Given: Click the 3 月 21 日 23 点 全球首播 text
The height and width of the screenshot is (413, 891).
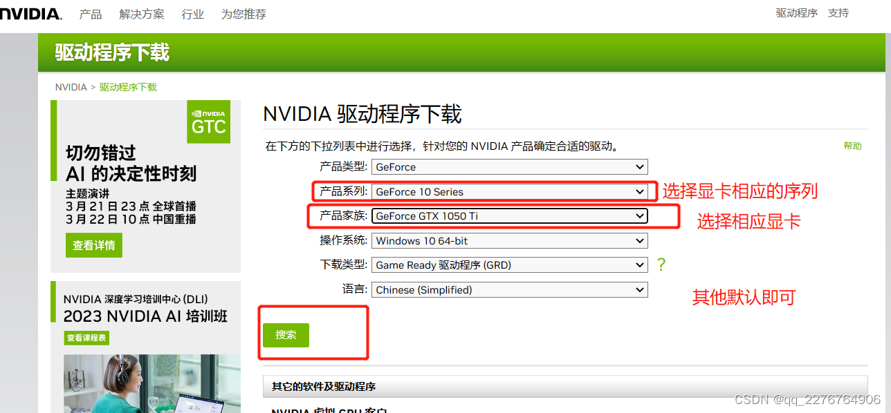Looking at the screenshot, I should 131,206.
